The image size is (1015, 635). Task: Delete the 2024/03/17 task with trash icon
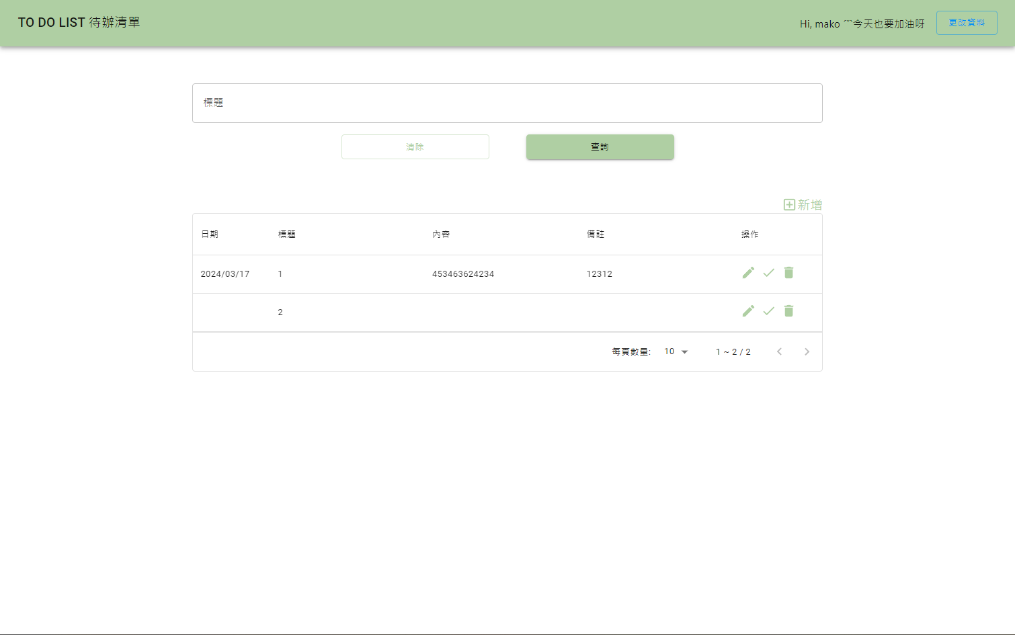click(788, 273)
